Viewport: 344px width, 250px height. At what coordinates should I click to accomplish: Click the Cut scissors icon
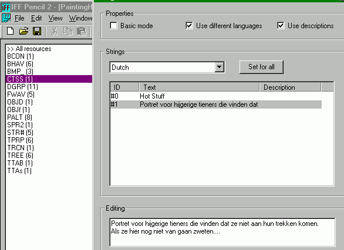(55, 31)
